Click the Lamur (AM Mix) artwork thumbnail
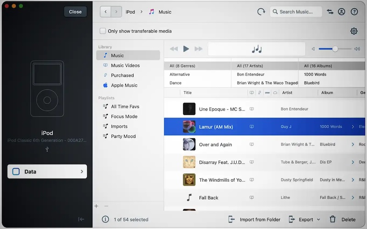367x229 pixels. click(189, 127)
